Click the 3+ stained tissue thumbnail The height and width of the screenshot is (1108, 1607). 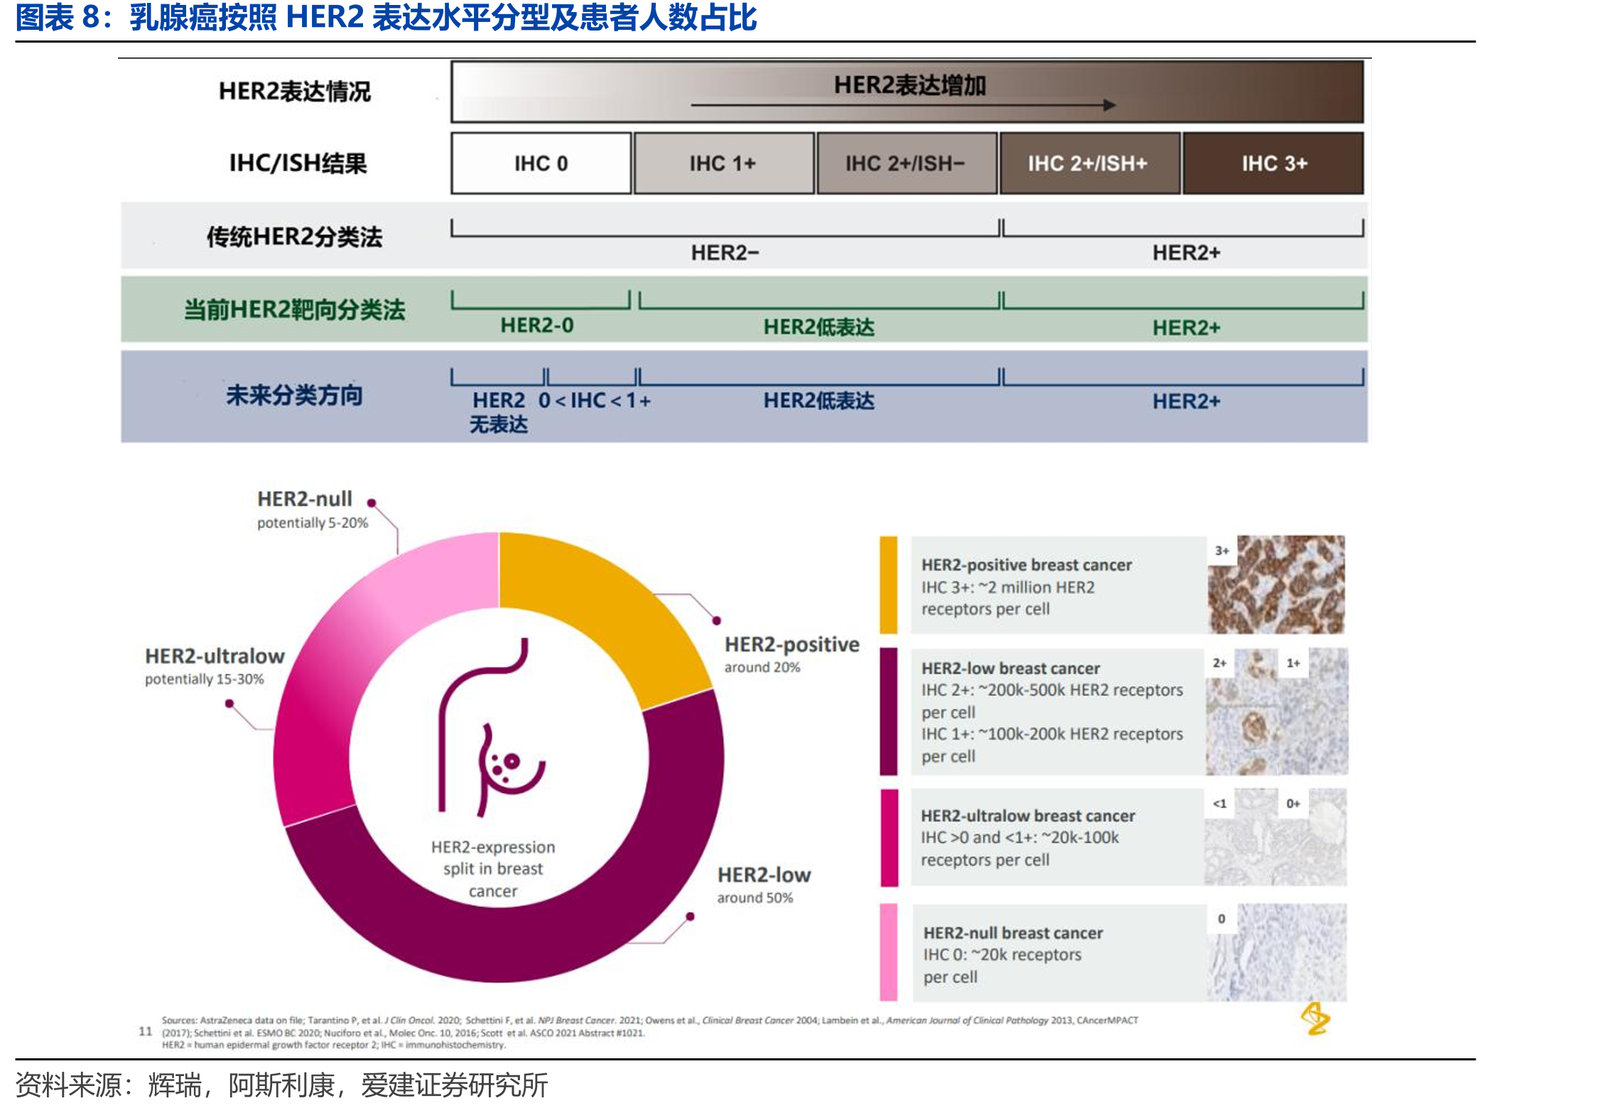tap(1277, 585)
